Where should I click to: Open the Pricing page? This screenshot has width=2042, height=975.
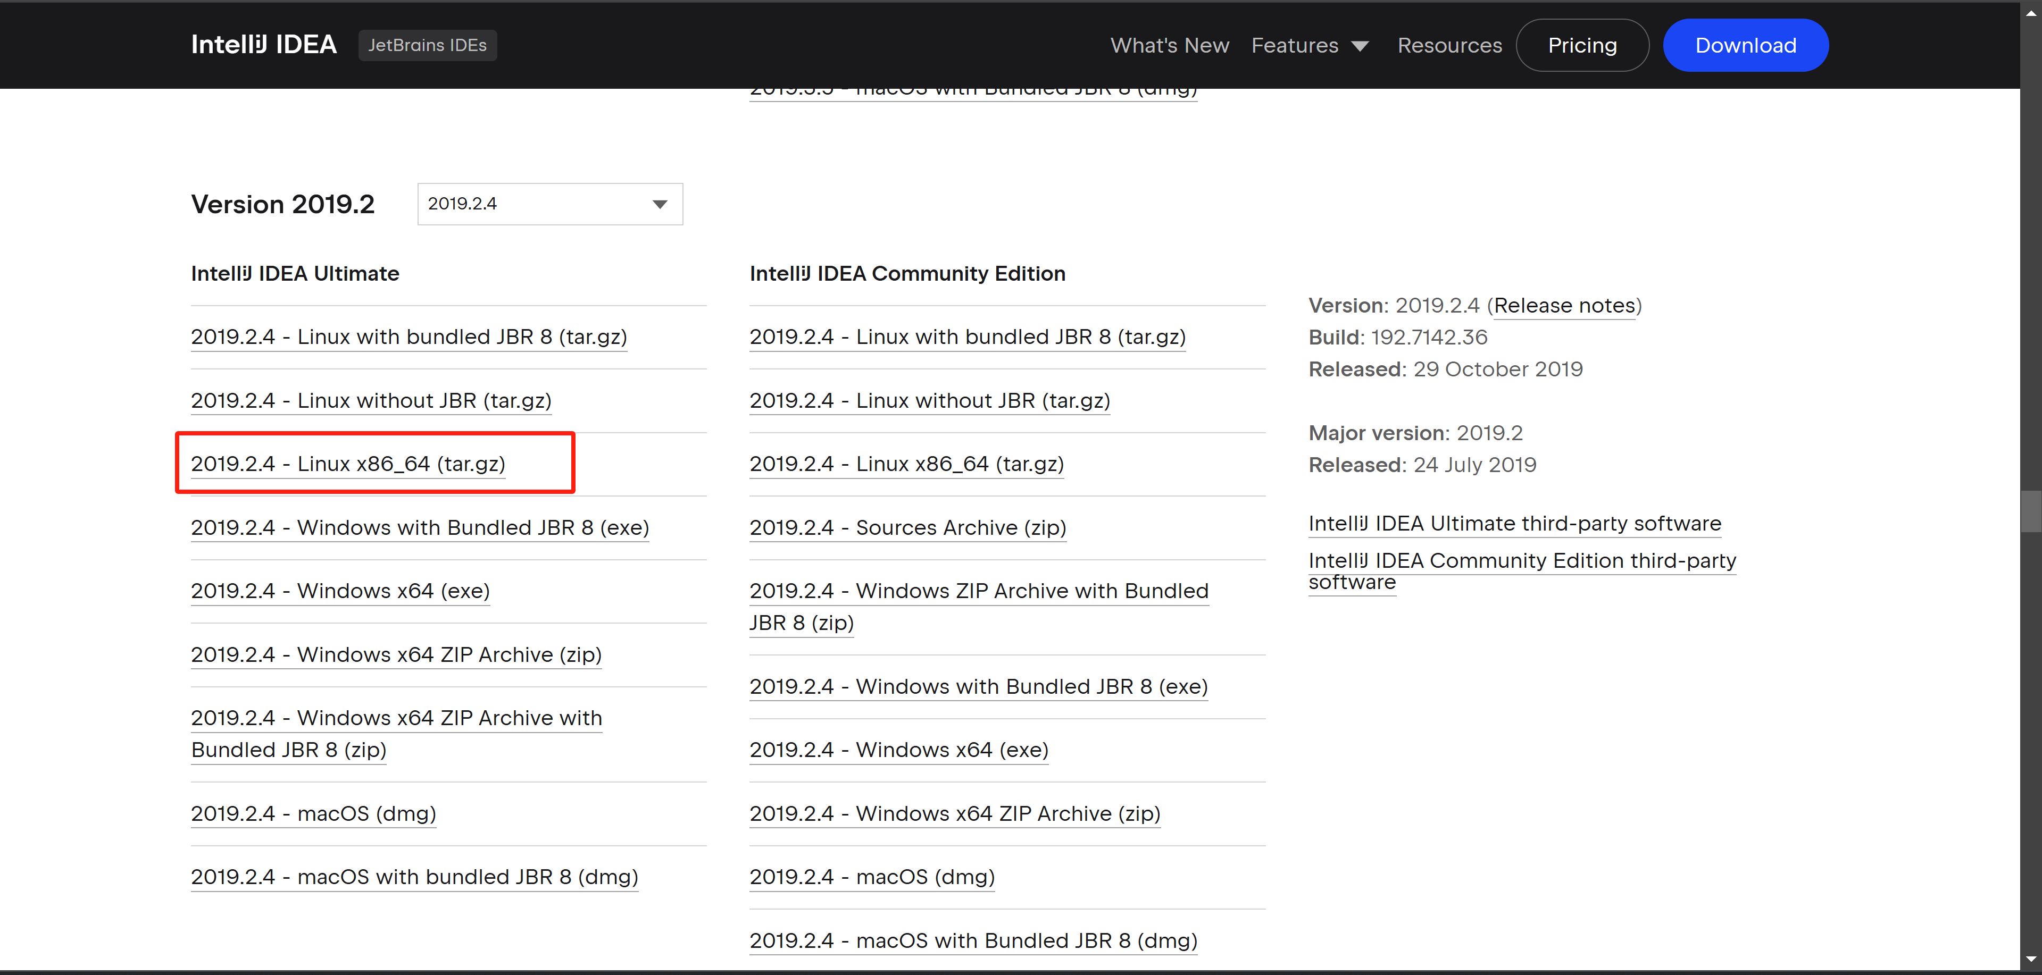[x=1581, y=44]
